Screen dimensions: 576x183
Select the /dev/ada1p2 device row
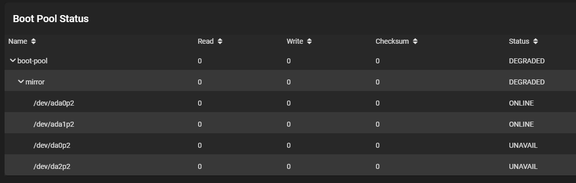290,124
